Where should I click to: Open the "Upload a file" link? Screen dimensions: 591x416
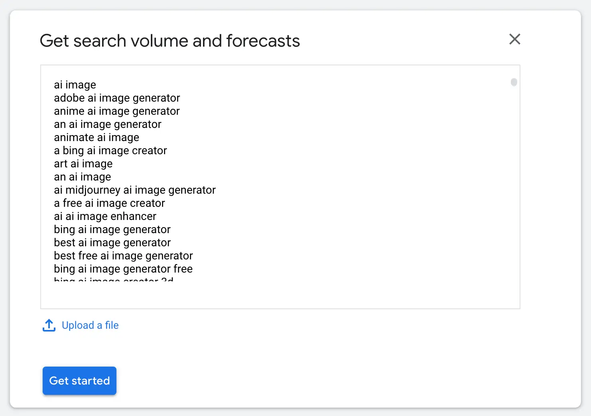click(x=90, y=325)
